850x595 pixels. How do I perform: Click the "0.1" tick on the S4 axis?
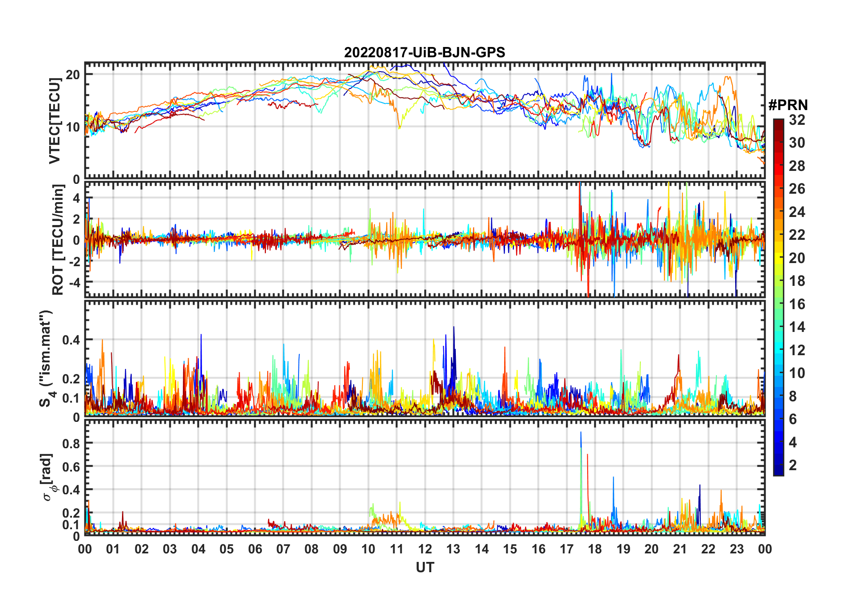coord(71,398)
